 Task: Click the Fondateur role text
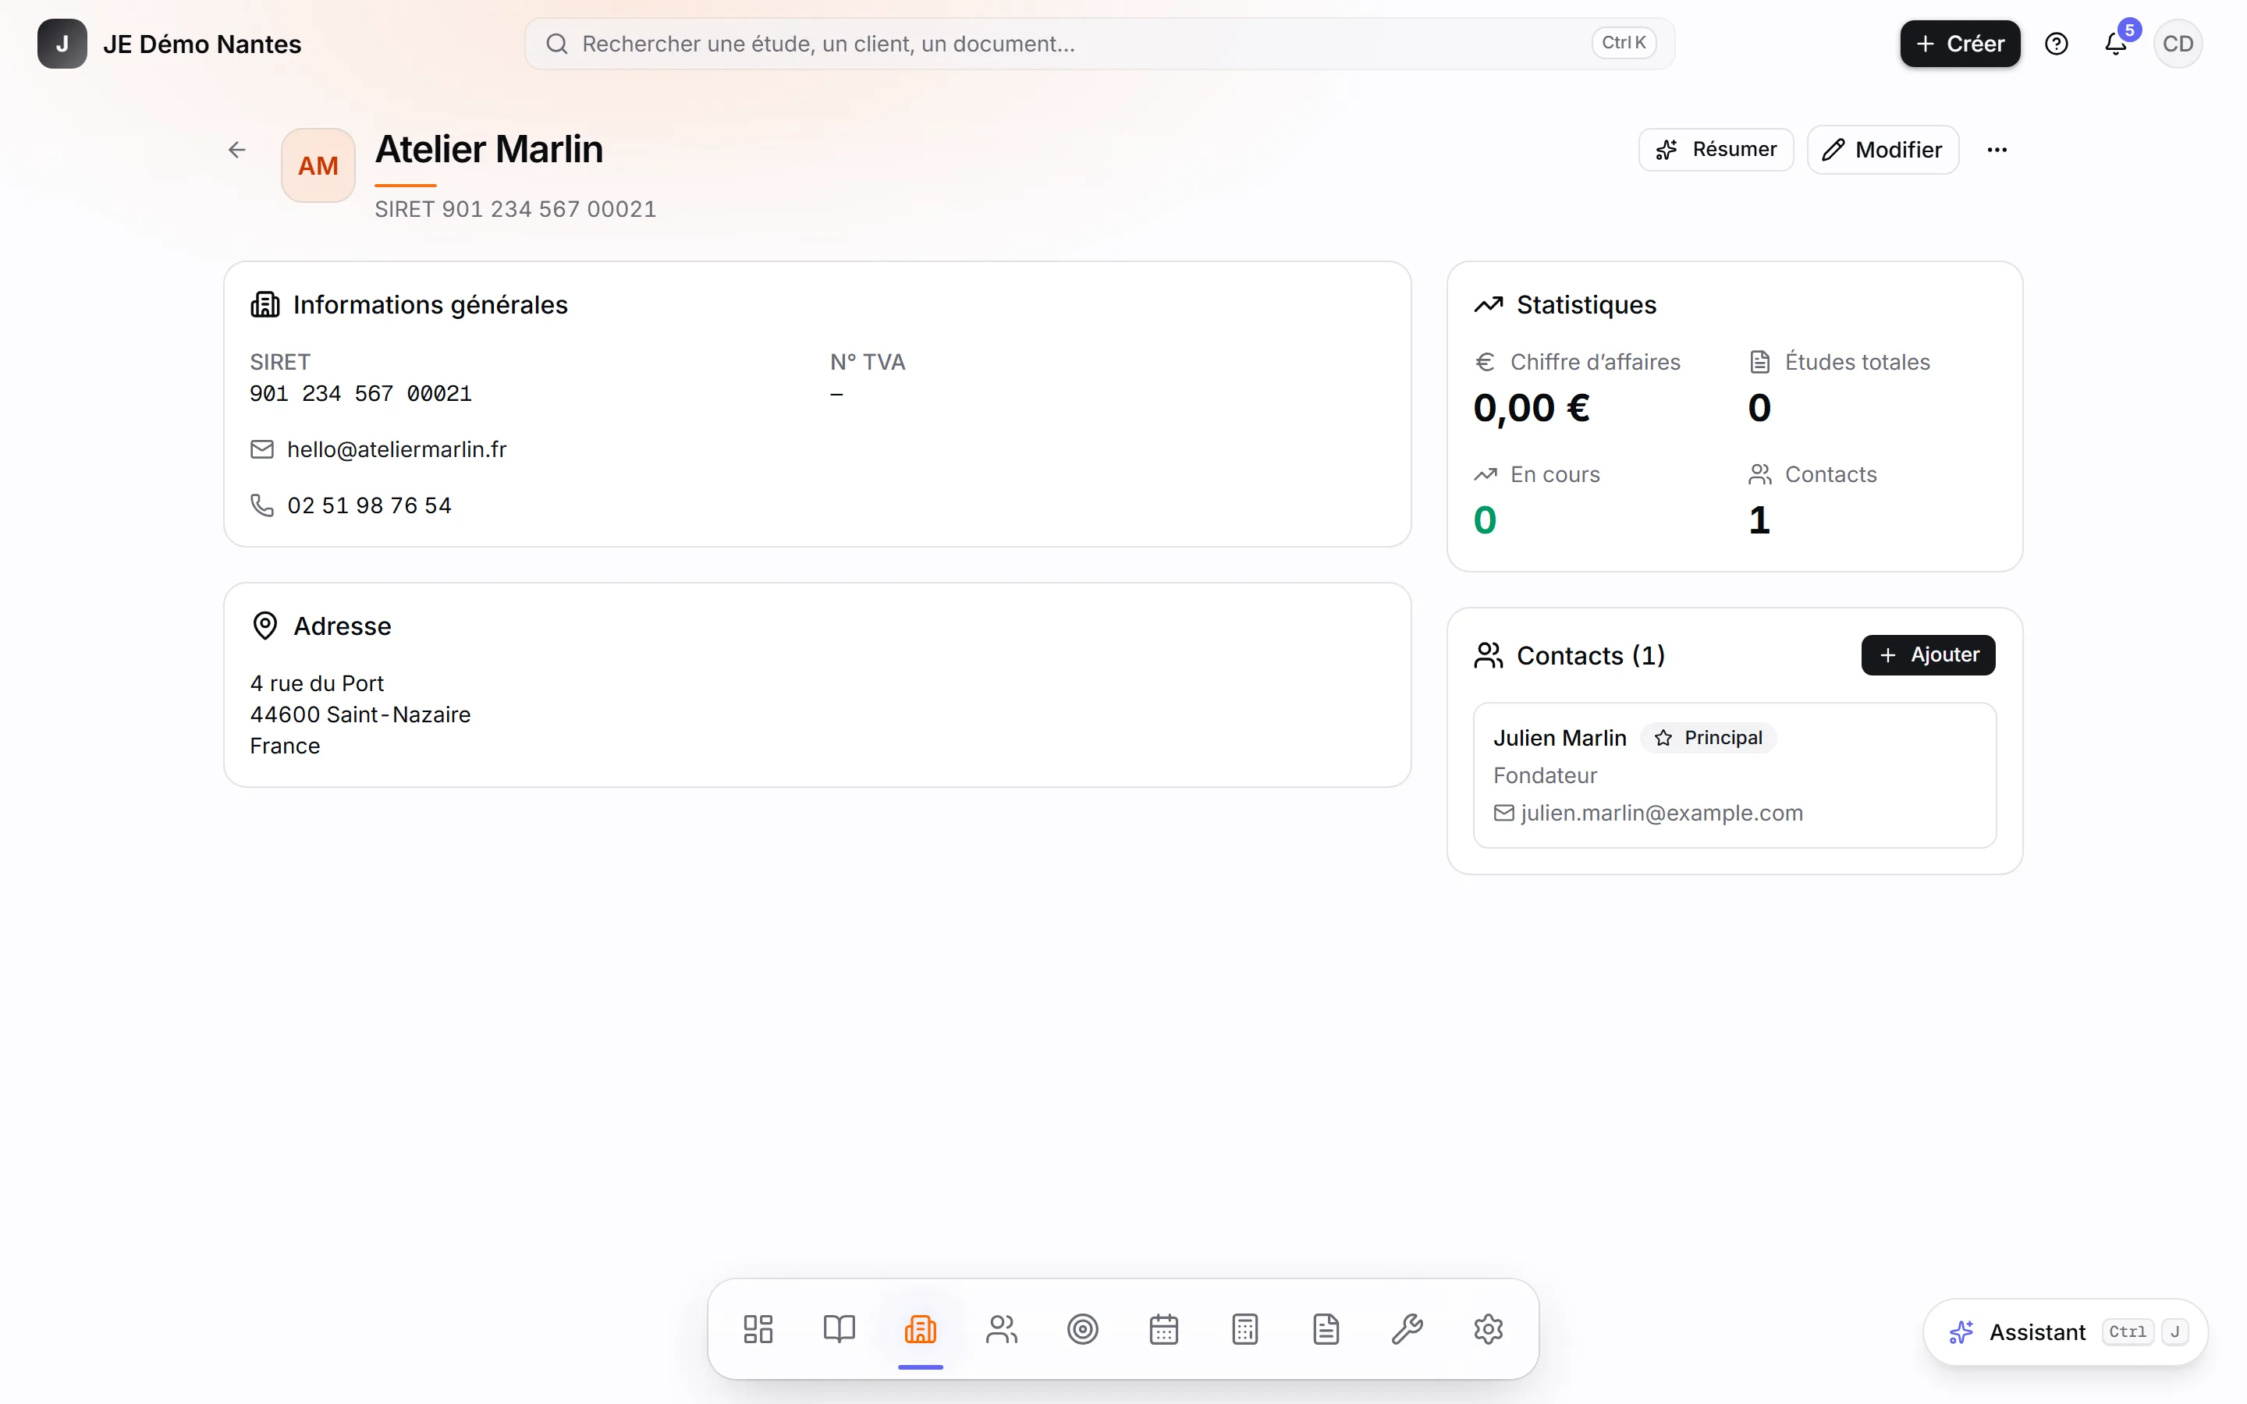pos(1545,775)
